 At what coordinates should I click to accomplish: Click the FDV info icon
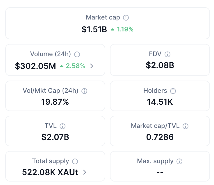167,54
